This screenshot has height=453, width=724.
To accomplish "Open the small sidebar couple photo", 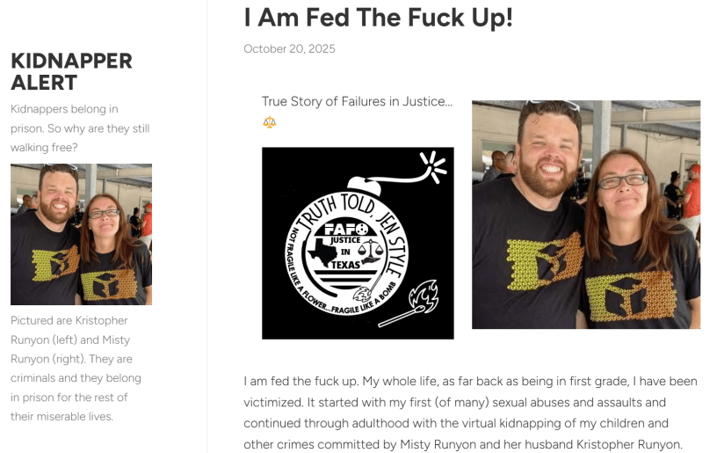I will tap(81, 234).
